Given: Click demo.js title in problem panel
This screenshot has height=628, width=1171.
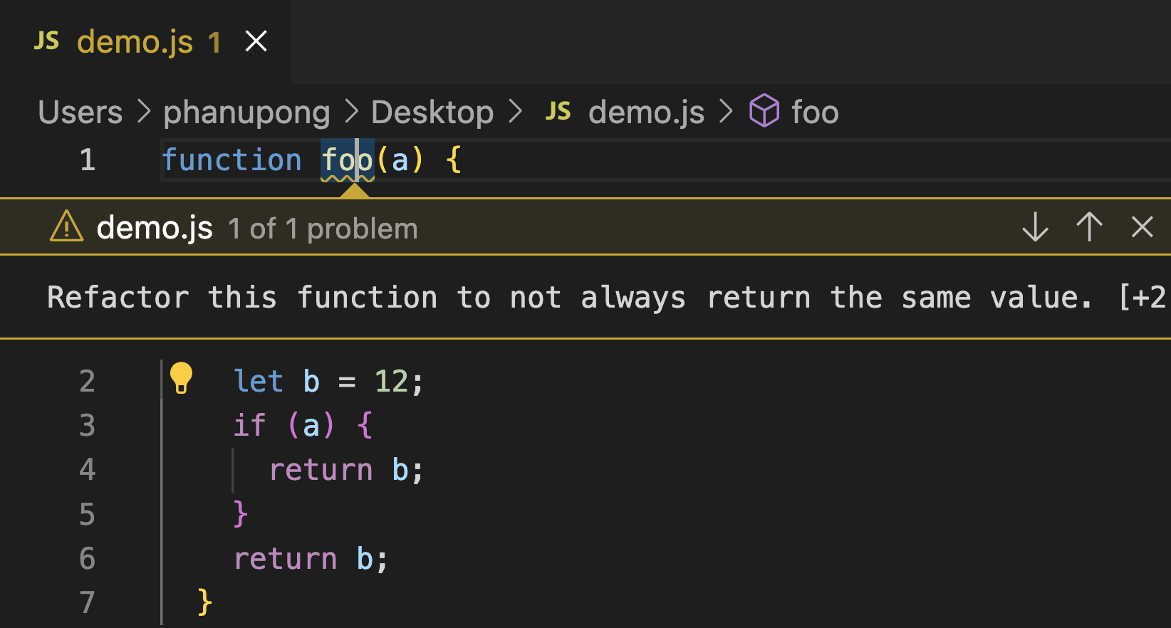Looking at the screenshot, I should tap(155, 228).
